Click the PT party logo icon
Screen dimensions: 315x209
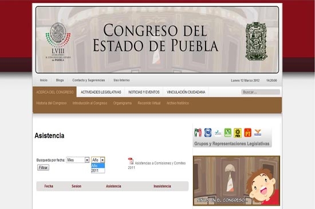[247, 133]
